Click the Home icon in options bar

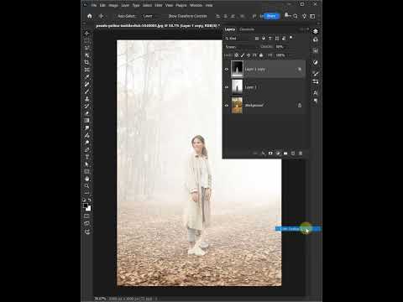[90, 16]
